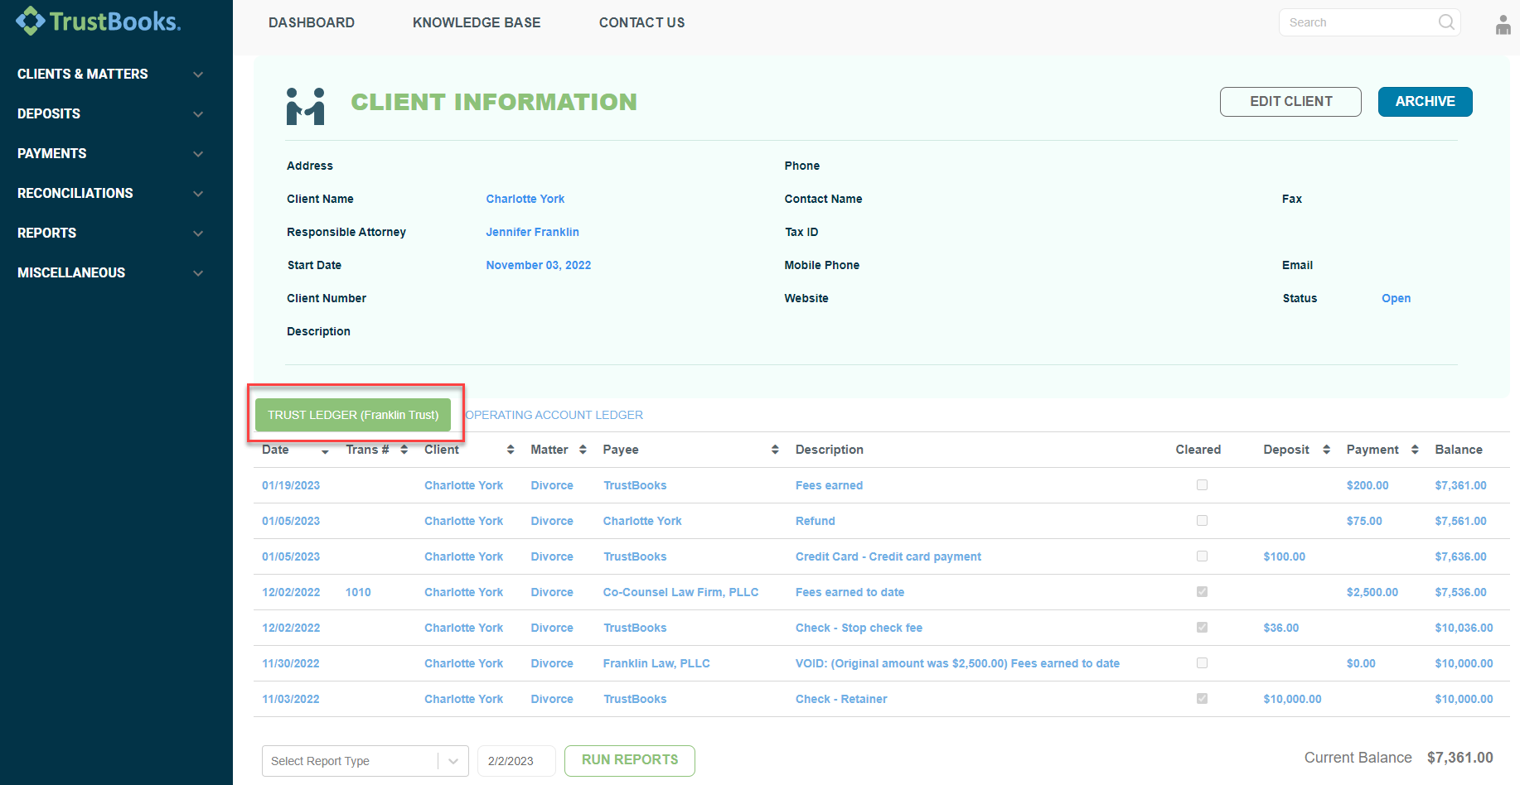The width and height of the screenshot is (1520, 785).
Task: Open the Refund description link
Action: point(816,521)
